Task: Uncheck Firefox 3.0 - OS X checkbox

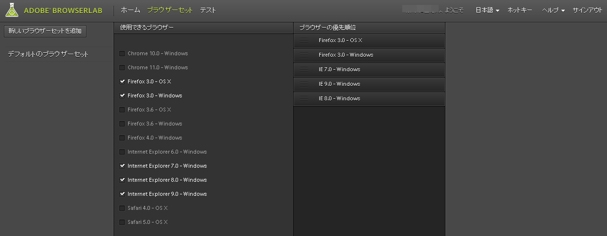Action: point(122,81)
